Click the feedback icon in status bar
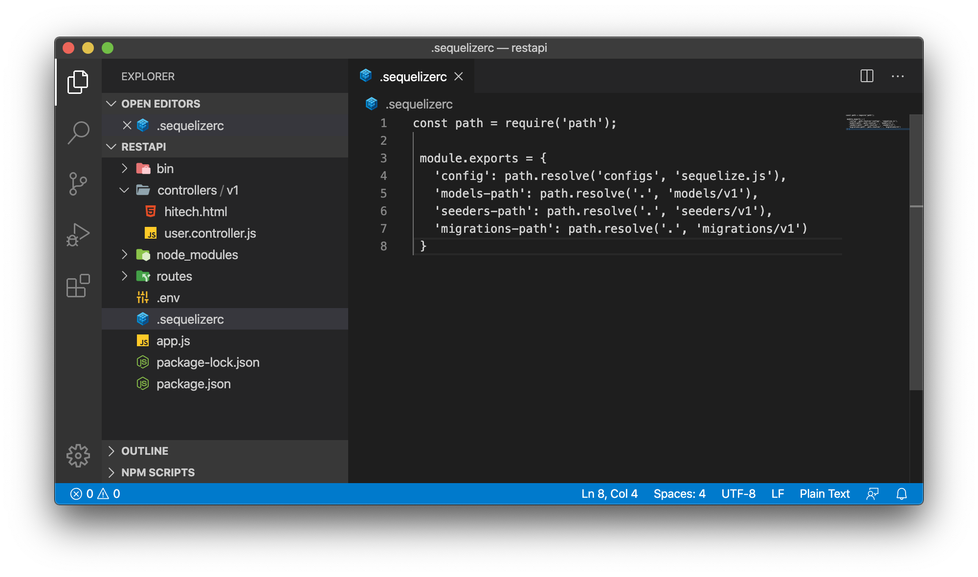Screen dimensions: 978x577 (872, 494)
